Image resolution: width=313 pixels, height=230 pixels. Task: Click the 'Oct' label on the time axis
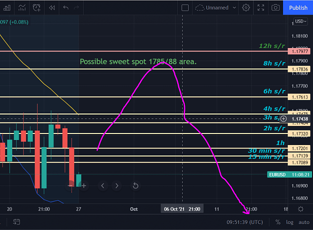click(x=134, y=209)
